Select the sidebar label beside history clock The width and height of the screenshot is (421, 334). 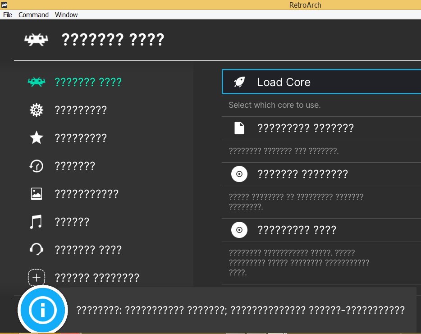pyautogui.click(x=75, y=166)
